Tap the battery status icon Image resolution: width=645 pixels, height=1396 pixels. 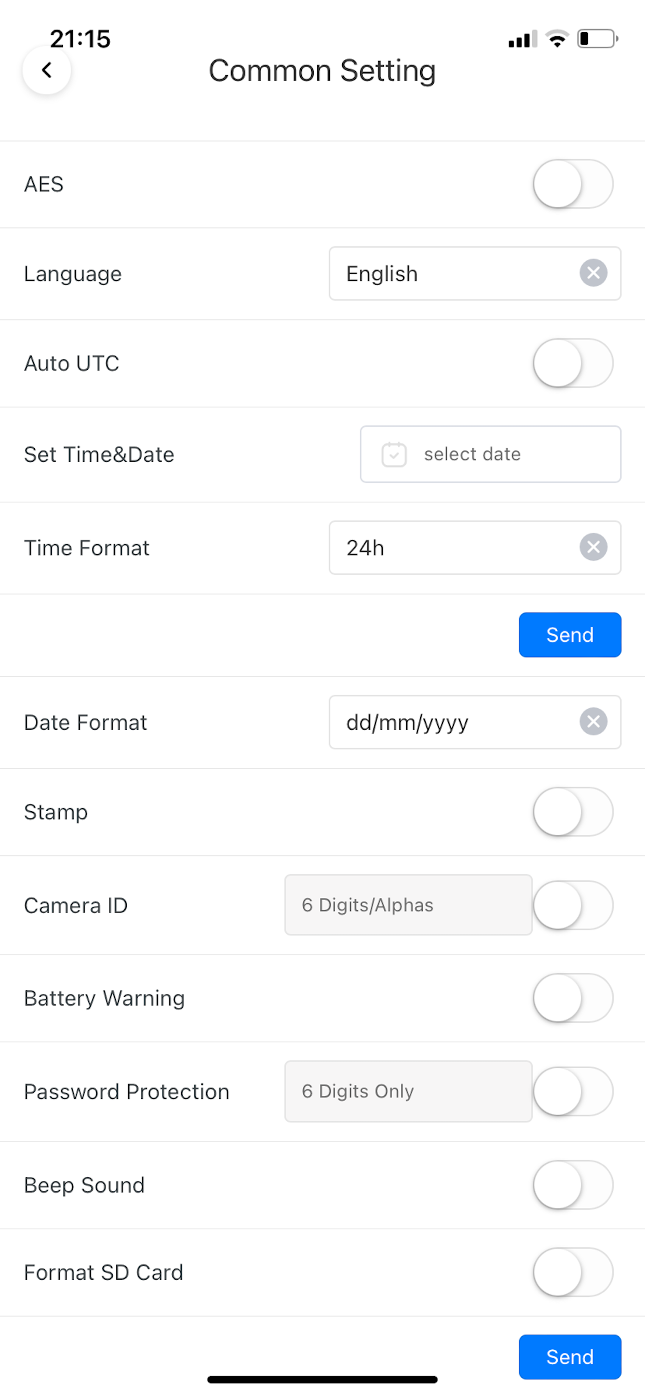click(598, 39)
